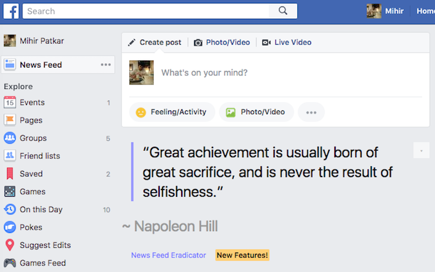
Task: Click camera icon beside Photo/Video tab
Action: [198, 43]
